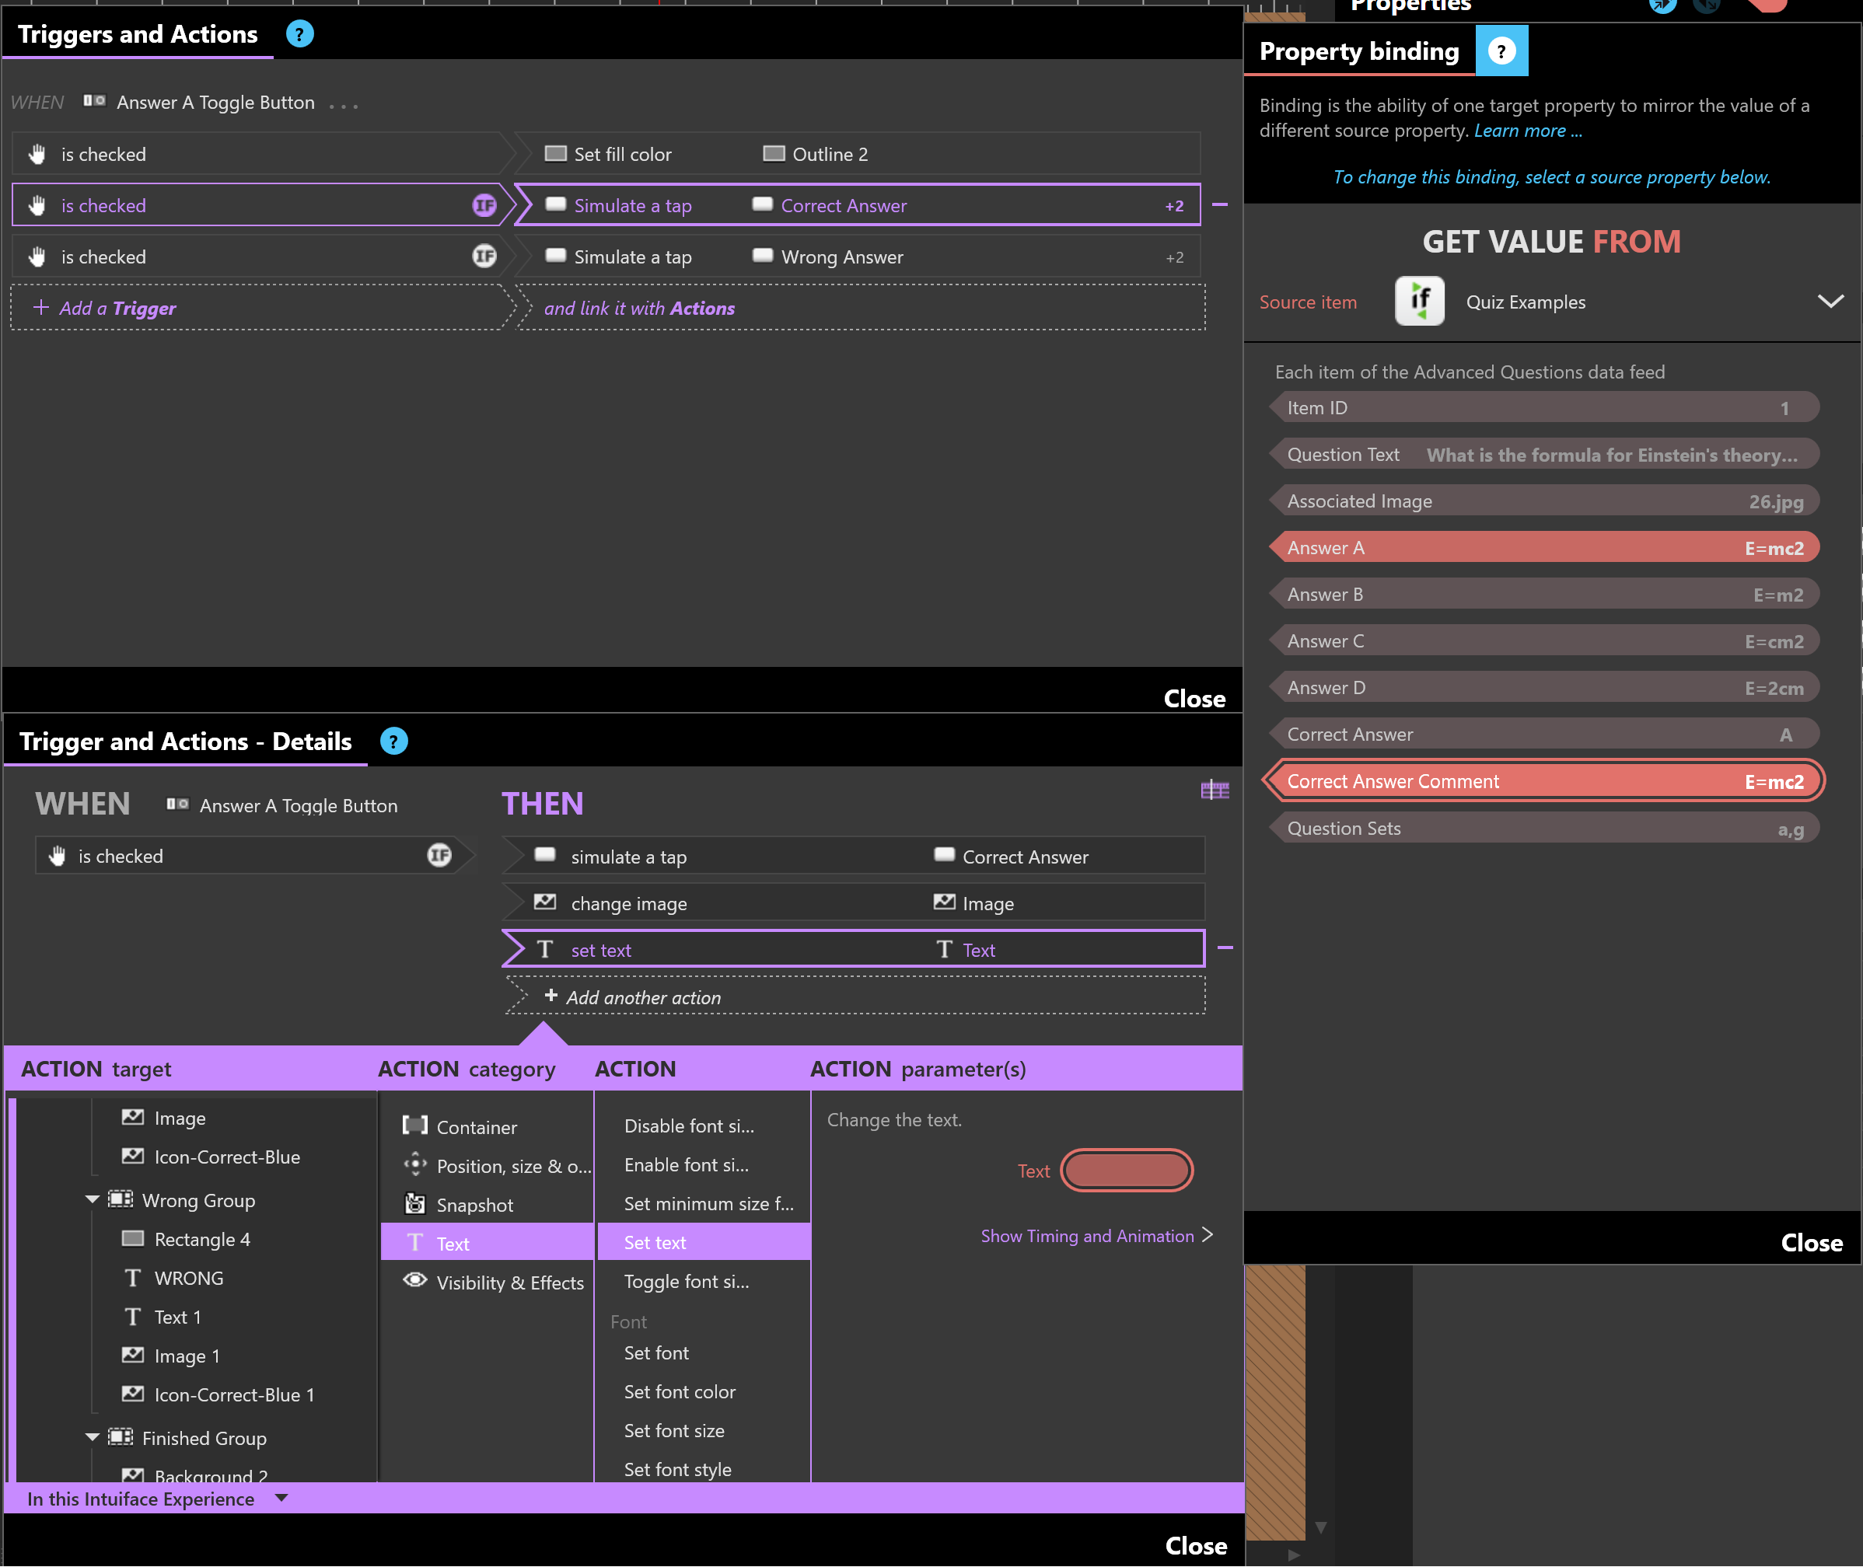This screenshot has height=1567, width=1863.
Task: Click the Triggers and Actions help icon
Action: pos(299,35)
